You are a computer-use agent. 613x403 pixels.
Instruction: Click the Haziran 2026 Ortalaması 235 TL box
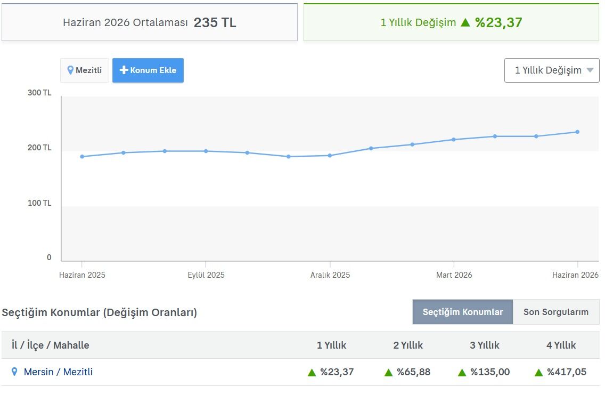coord(150,22)
